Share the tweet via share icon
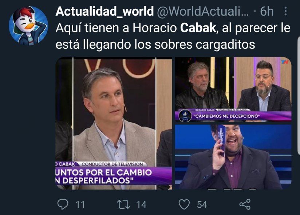300x215 pixels. pos(245,204)
